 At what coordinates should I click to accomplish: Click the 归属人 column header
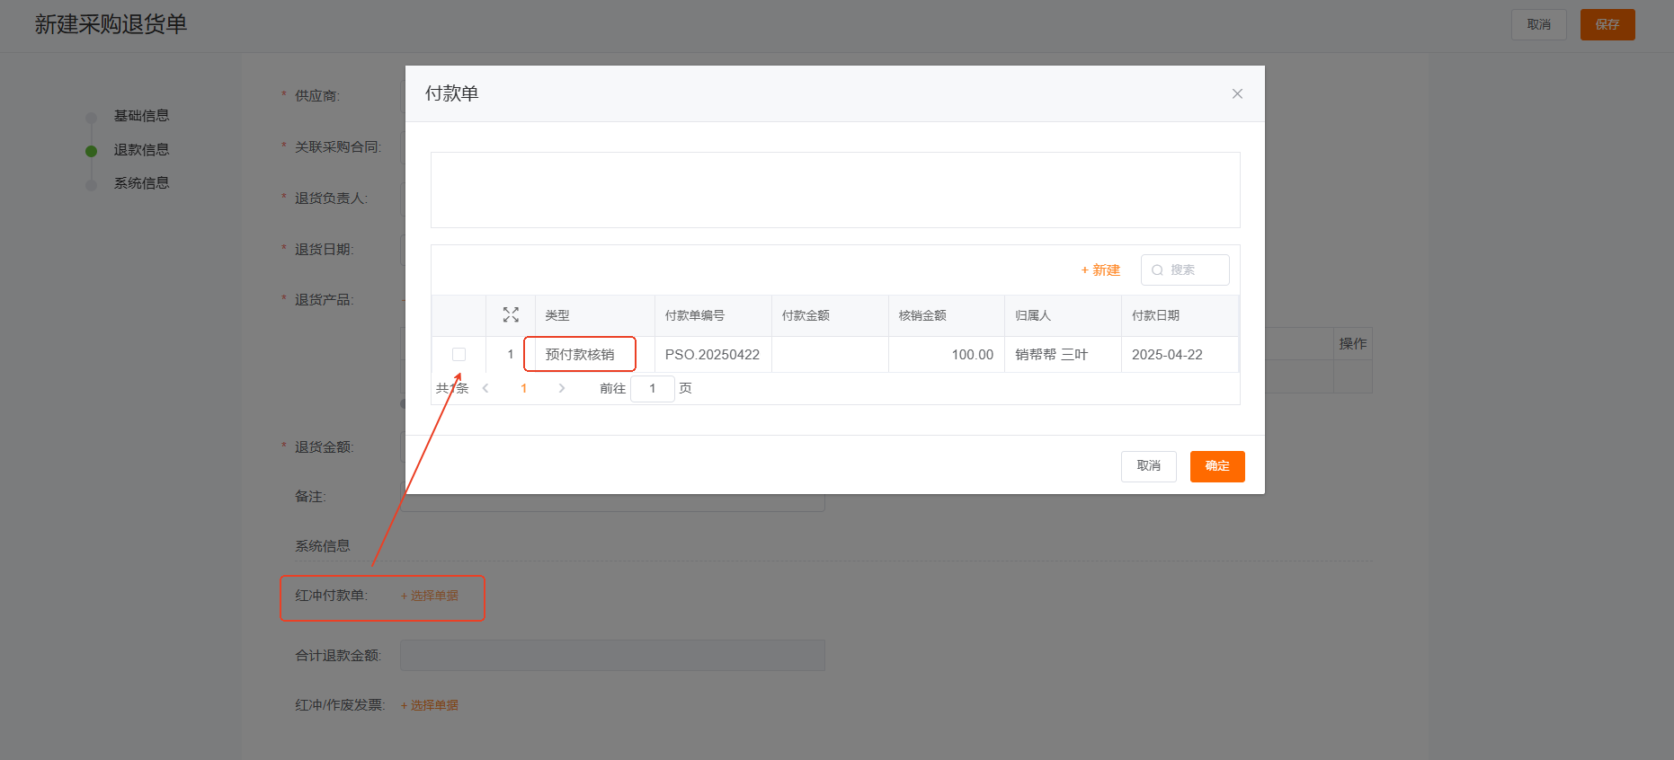[x=1033, y=315]
